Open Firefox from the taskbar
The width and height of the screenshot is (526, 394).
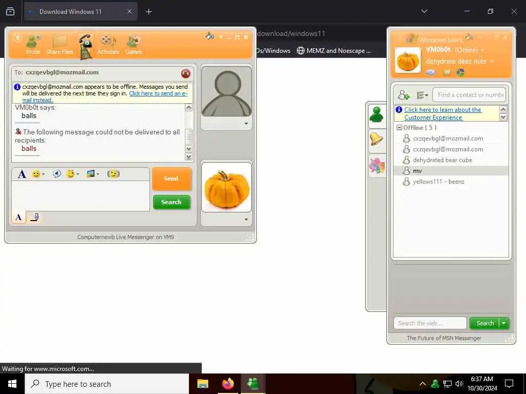pos(228,384)
